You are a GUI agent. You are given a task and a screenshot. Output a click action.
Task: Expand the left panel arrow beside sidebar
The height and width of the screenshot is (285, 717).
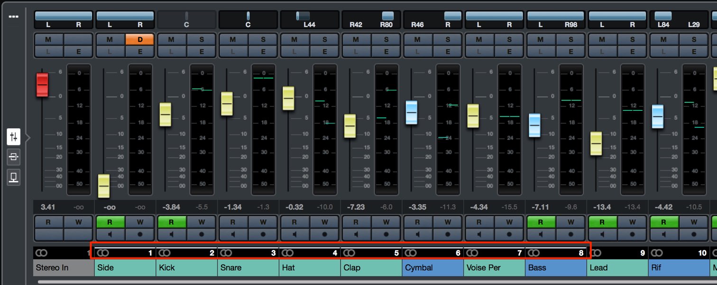coord(28,138)
